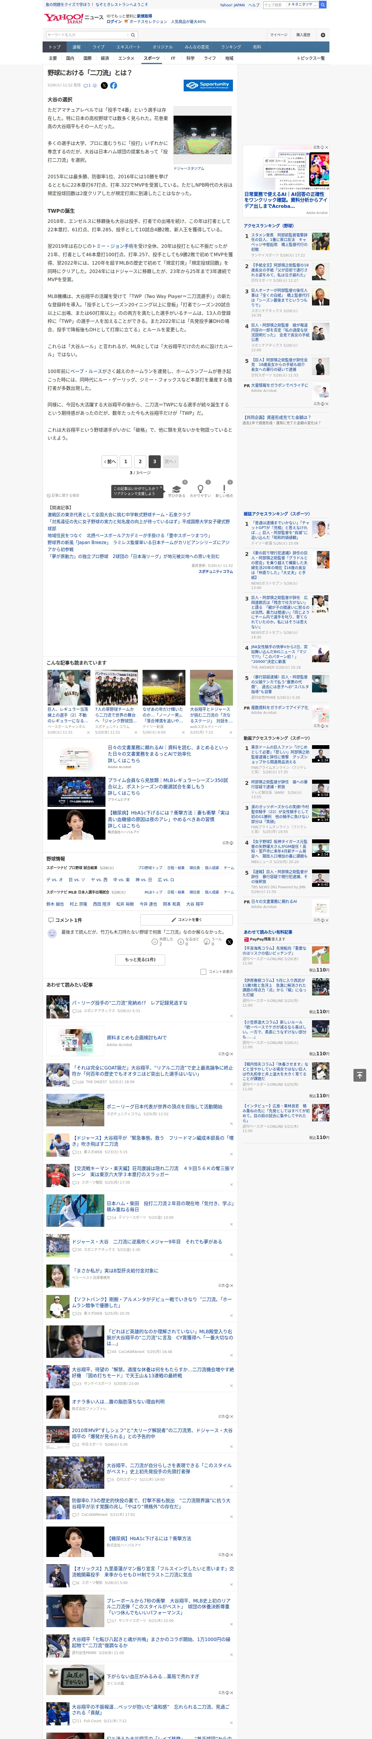This screenshot has height=1739, width=372.
Task: Share the article on Facebook
Action: pyautogui.click(x=113, y=86)
